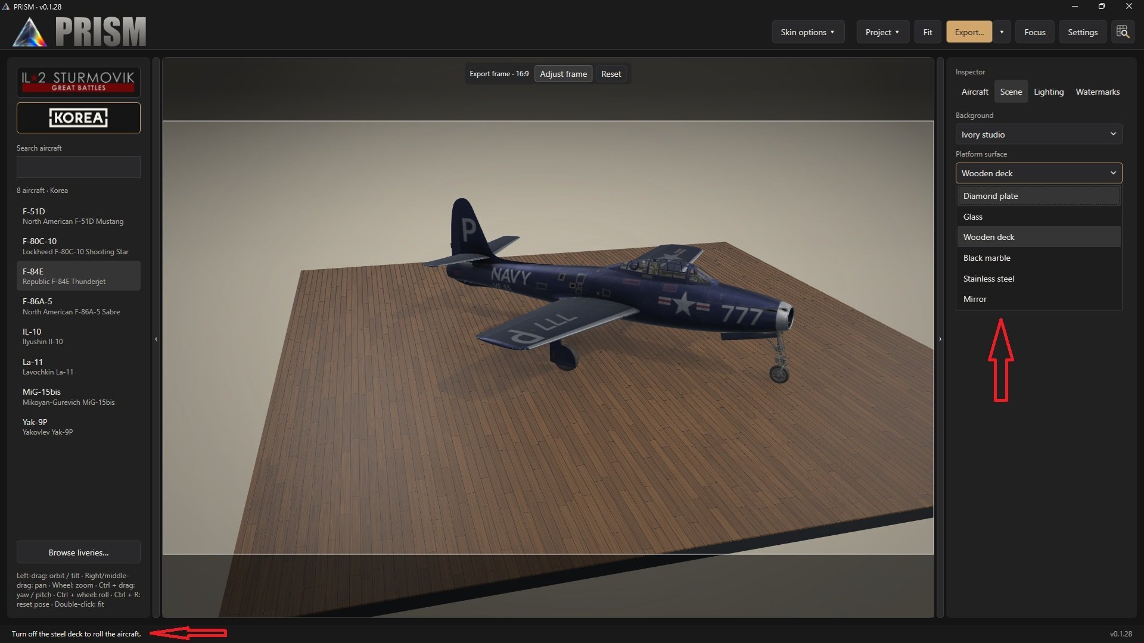Open Settings
1144x643 pixels.
(x=1083, y=32)
